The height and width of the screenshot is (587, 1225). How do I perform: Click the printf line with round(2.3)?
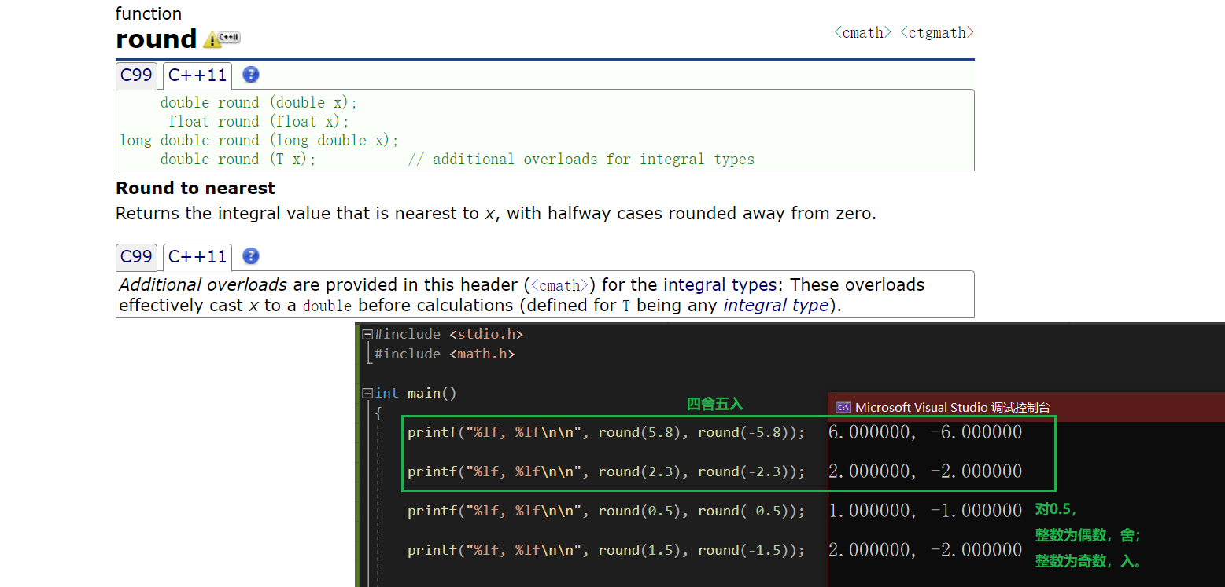click(x=606, y=471)
